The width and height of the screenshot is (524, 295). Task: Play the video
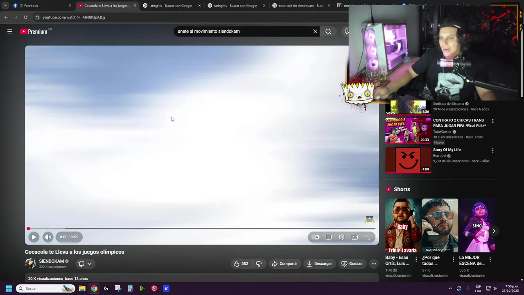click(34, 237)
